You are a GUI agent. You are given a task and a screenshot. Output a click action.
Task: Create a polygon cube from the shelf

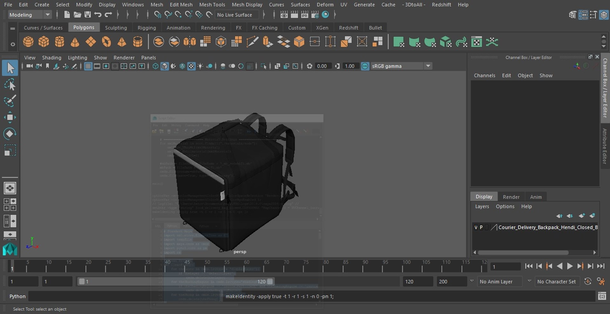pyautogui.click(x=44, y=42)
